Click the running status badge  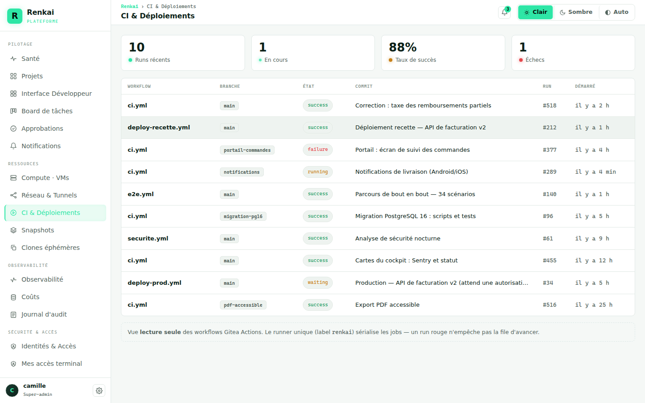318,172
